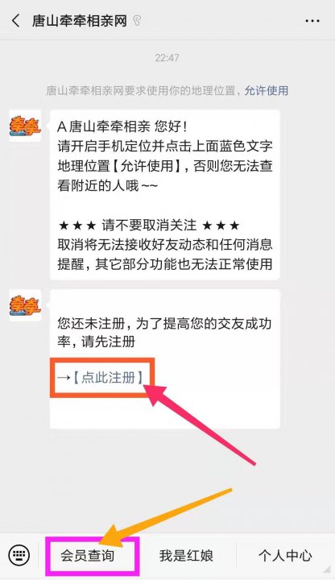
Task: Tap the small triangle in 个人中心 corner
Action: click(x=326, y=569)
